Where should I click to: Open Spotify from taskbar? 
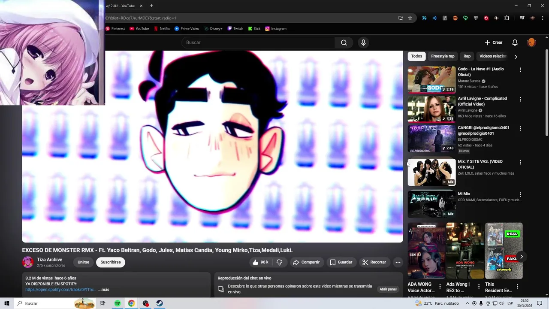[x=118, y=303]
